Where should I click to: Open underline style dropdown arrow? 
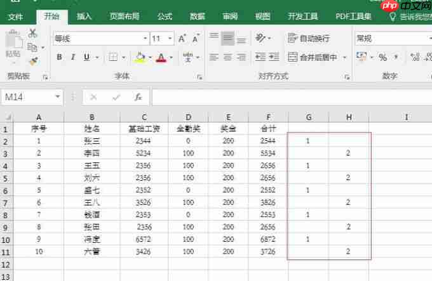coord(97,58)
